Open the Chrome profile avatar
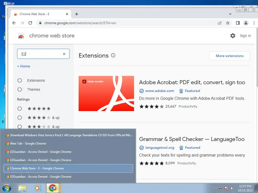 click(246, 23)
